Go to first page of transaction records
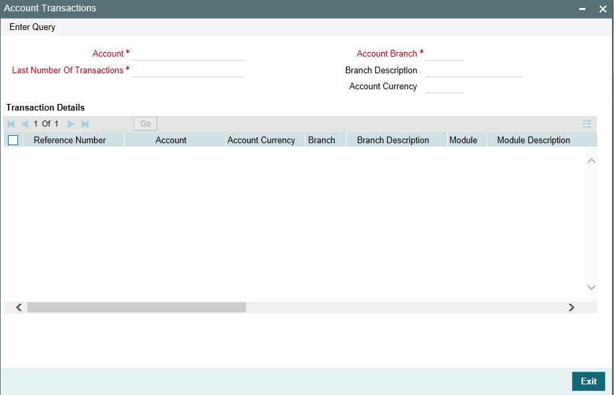The height and width of the screenshot is (395, 614). click(x=11, y=124)
